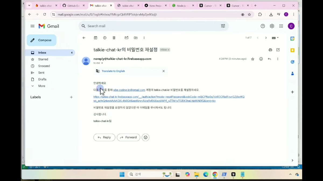The width and height of the screenshot is (323, 181).
Task: Open Gmail Settings gear
Action: tap(272, 26)
